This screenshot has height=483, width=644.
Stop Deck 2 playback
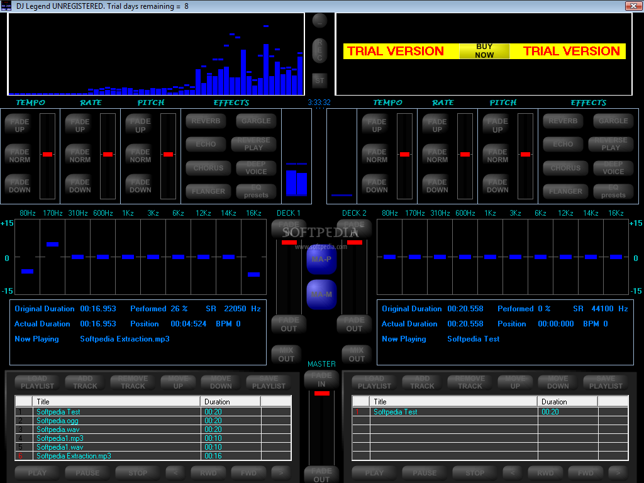tap(475, 473)
